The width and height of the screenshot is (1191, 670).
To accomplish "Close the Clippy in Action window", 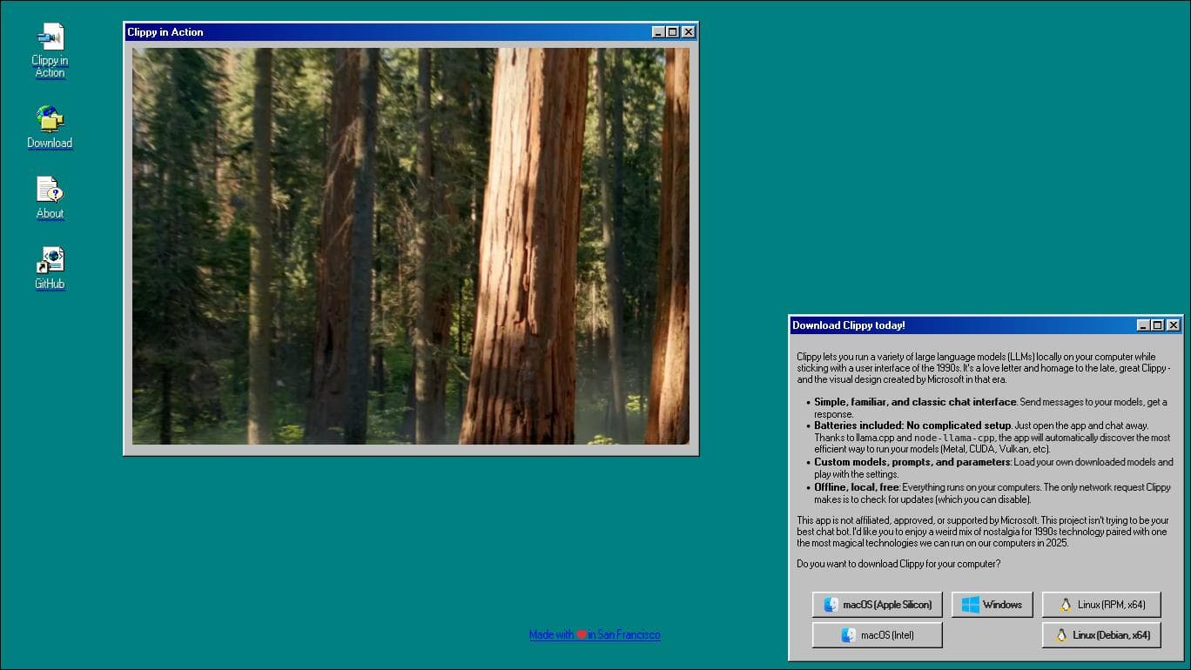I will 689,32.
